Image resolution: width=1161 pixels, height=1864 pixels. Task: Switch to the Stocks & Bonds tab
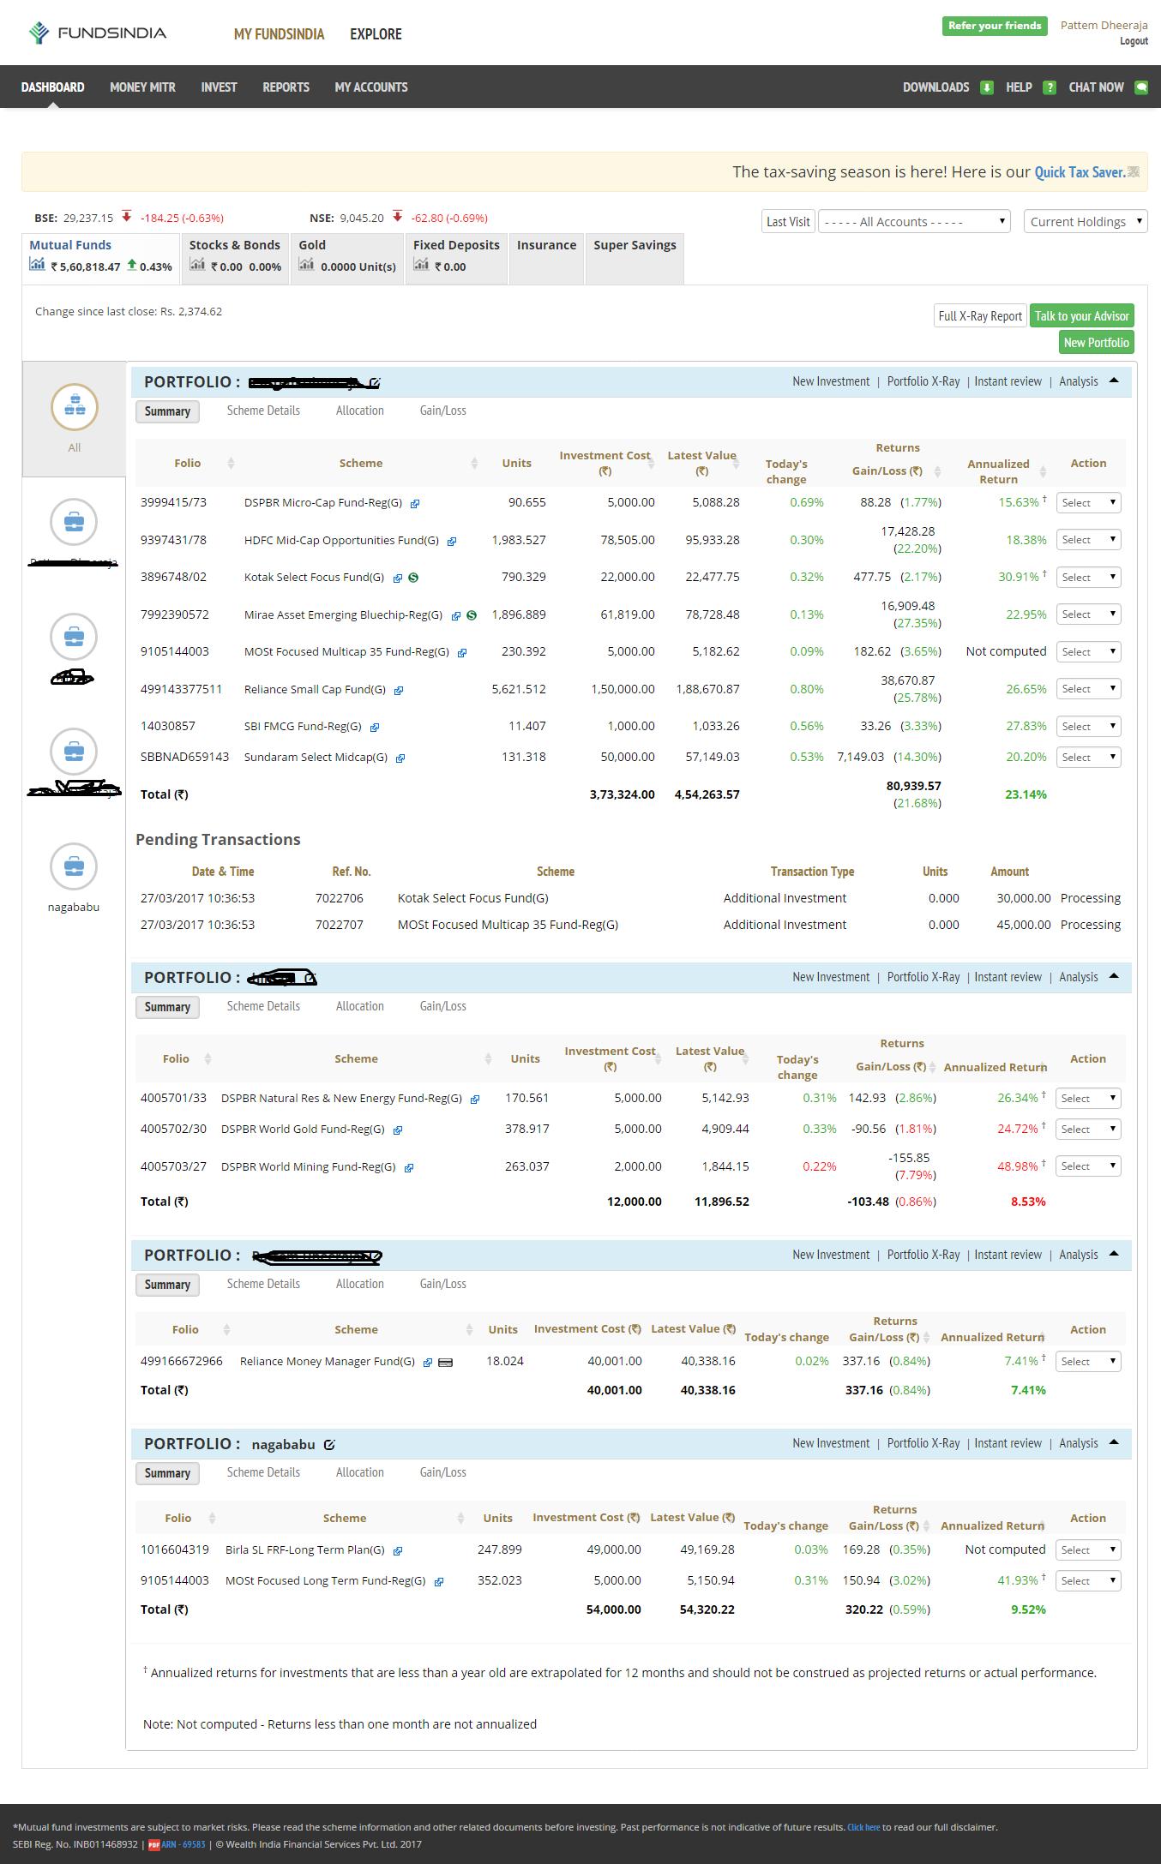[235, 255]
